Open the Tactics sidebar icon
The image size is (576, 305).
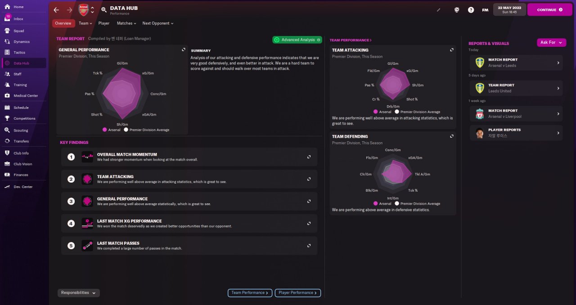pos(7,53)
